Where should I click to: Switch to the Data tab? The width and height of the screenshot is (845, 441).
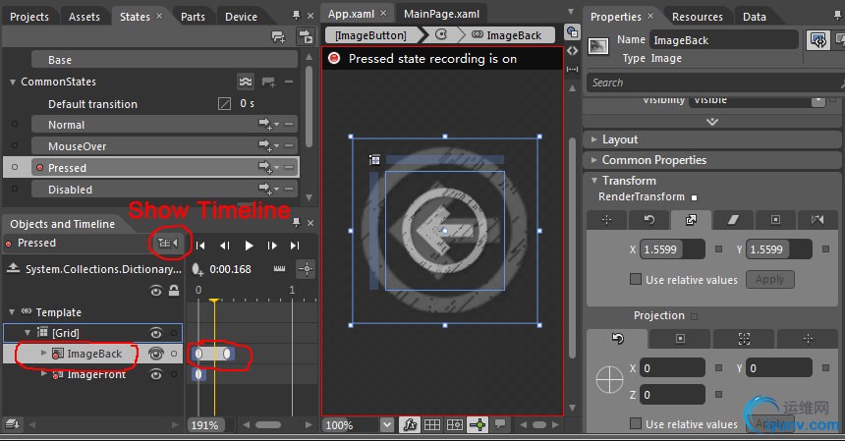coord(755,17)
